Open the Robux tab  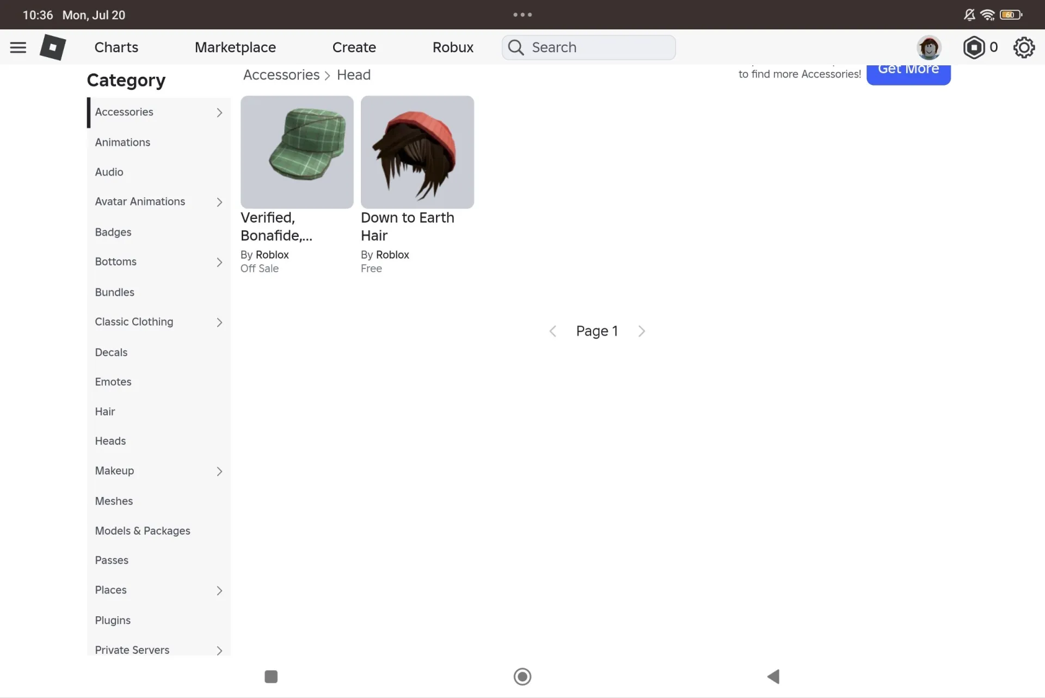pos(453,47)
